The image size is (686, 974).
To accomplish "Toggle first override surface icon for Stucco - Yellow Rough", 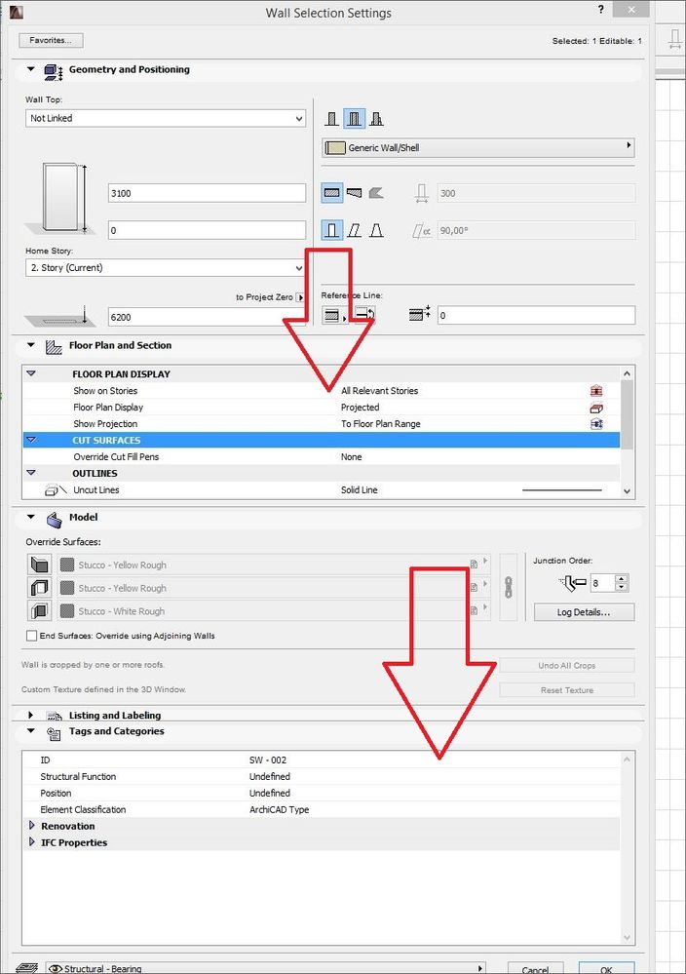I will pyautogui.click(x=39, y=565).
